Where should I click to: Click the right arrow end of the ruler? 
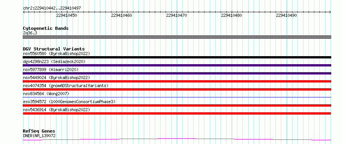(x=330, y=12)
